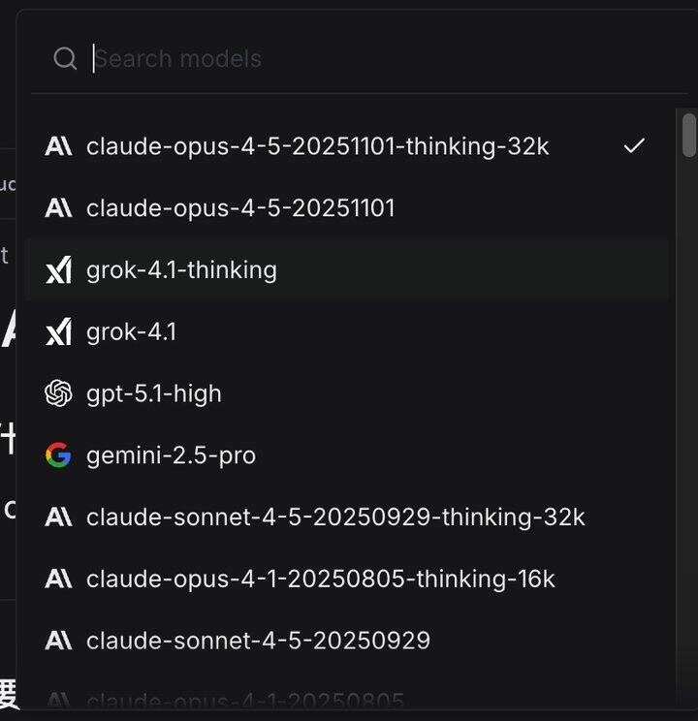Choose claude-opus-4-5-20251101 from the list
This screenshot has height=721, width=698.
pos(240,208)
